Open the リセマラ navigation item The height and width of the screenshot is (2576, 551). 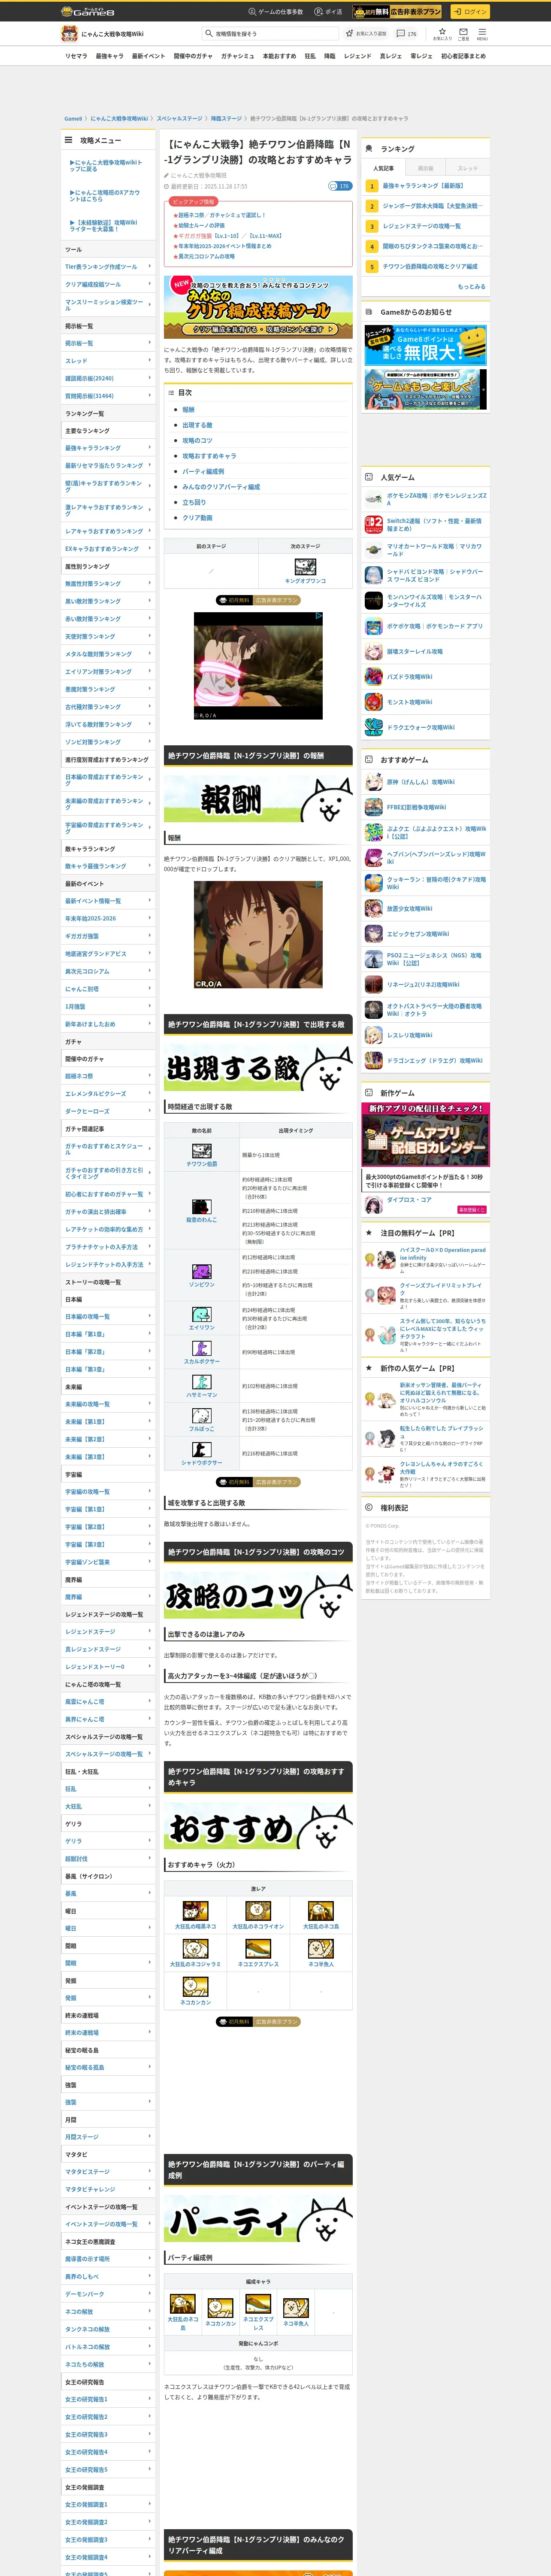pyautogui.click(x=76, y=56)
